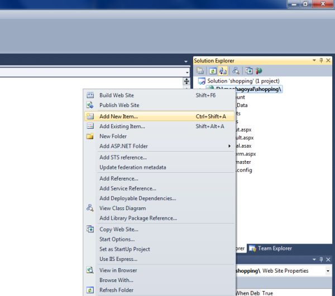Click the editor split bar handle
The width and height of the screenshot is (335, 296).
[x=186, y=81]
